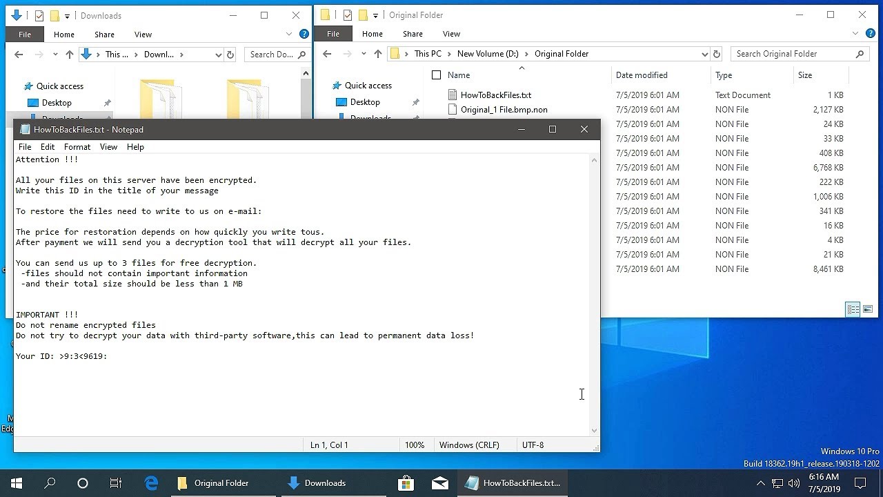Open address dropdown in Downloads window
This screenshot has height=497, width=883.
(219, 55)
